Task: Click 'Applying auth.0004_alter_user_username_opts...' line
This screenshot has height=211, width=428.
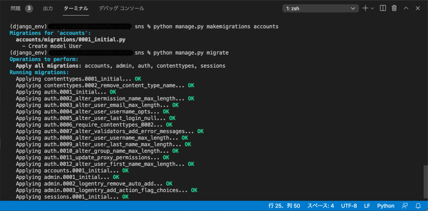Action: pyautogui.click(x=93, y=111)
